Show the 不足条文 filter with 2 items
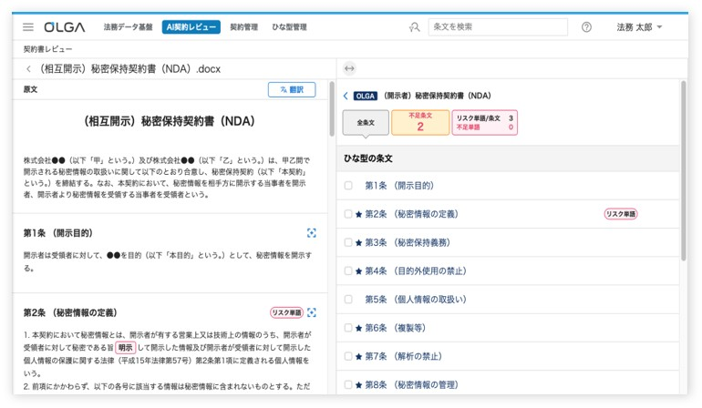The width and height of the screenshot is (702, 408). point(420,122)
